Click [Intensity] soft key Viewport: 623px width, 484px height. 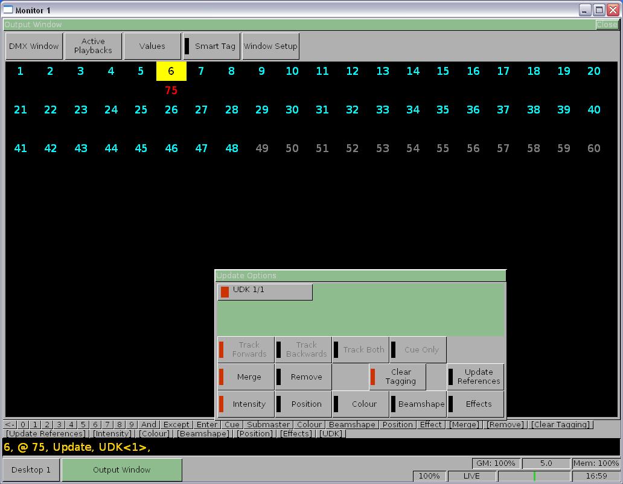click(112, 433)
